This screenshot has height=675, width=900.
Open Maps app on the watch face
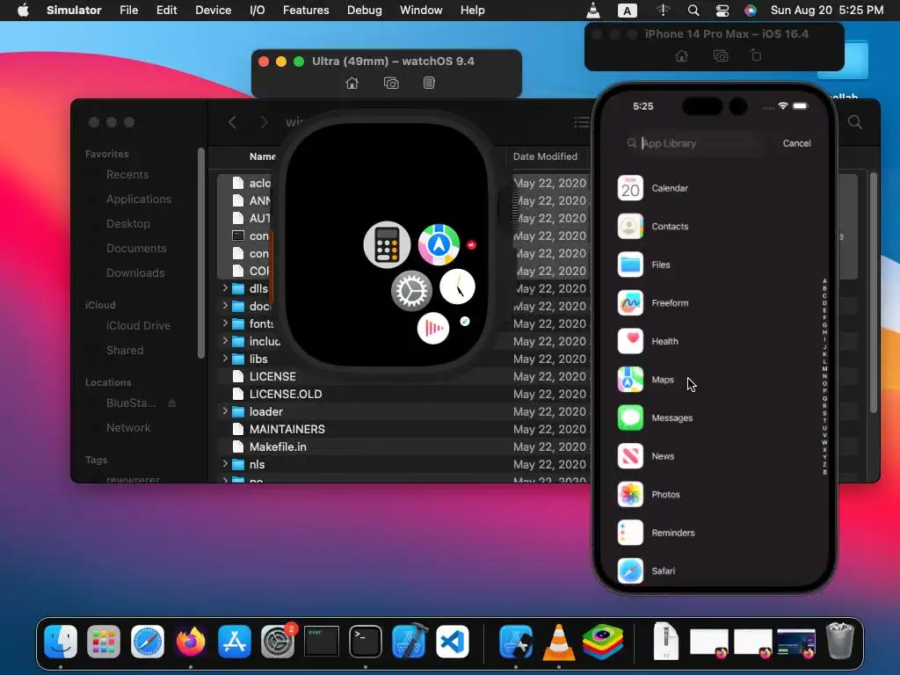pyautogui.click(x=439, y=244)
